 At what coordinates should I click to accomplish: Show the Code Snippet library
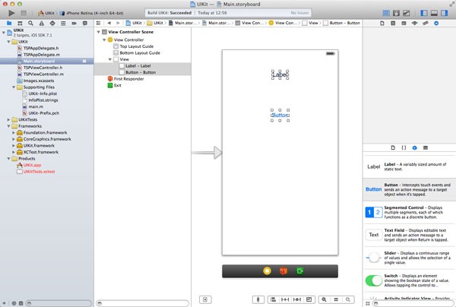pyautogui.click(x=404, y=147)
